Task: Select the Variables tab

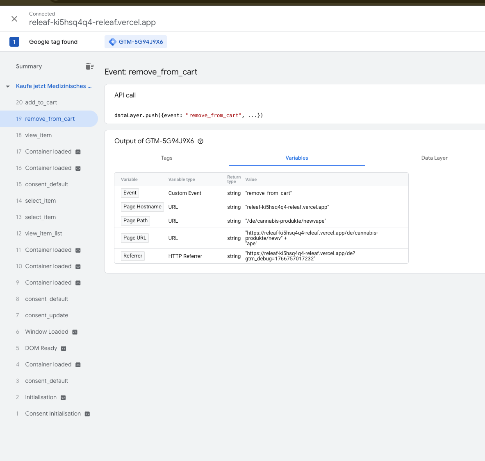Action: pyautogui.click(x=296, y=158)
